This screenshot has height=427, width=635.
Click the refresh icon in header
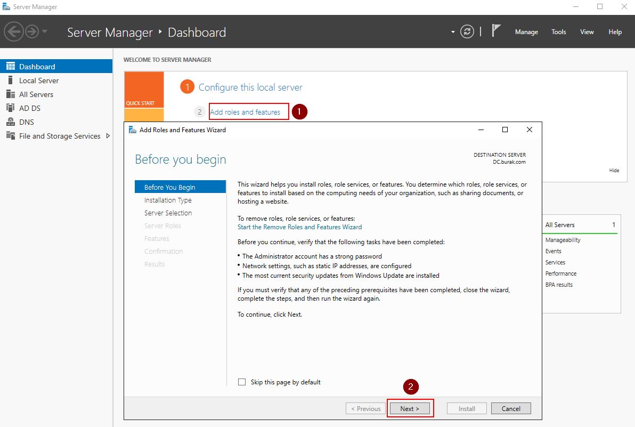click(467, 31)
